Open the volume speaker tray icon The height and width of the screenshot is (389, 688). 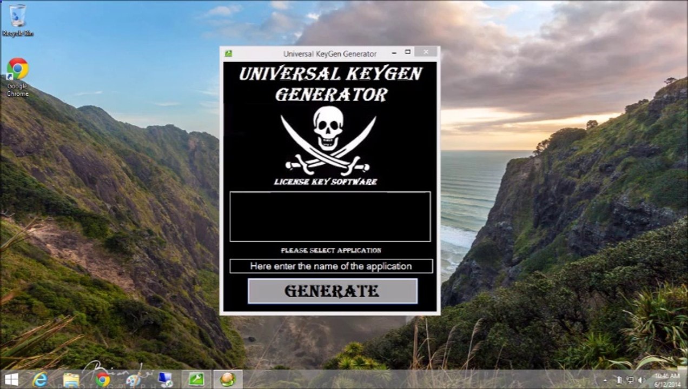(x=640, y=380)
